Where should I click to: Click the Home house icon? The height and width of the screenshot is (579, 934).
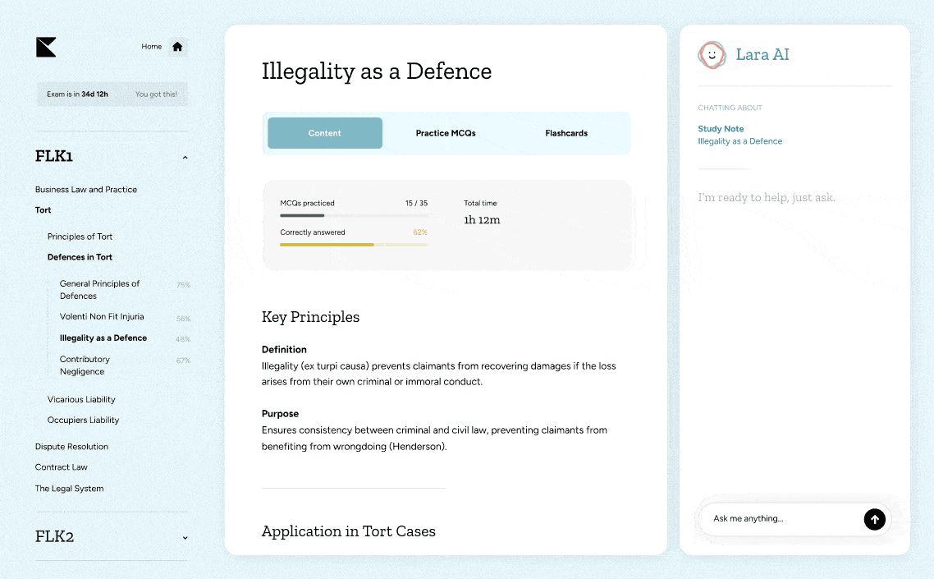pos(177,47)
